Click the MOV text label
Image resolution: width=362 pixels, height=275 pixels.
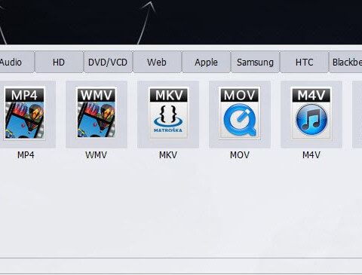coord(240,155)
